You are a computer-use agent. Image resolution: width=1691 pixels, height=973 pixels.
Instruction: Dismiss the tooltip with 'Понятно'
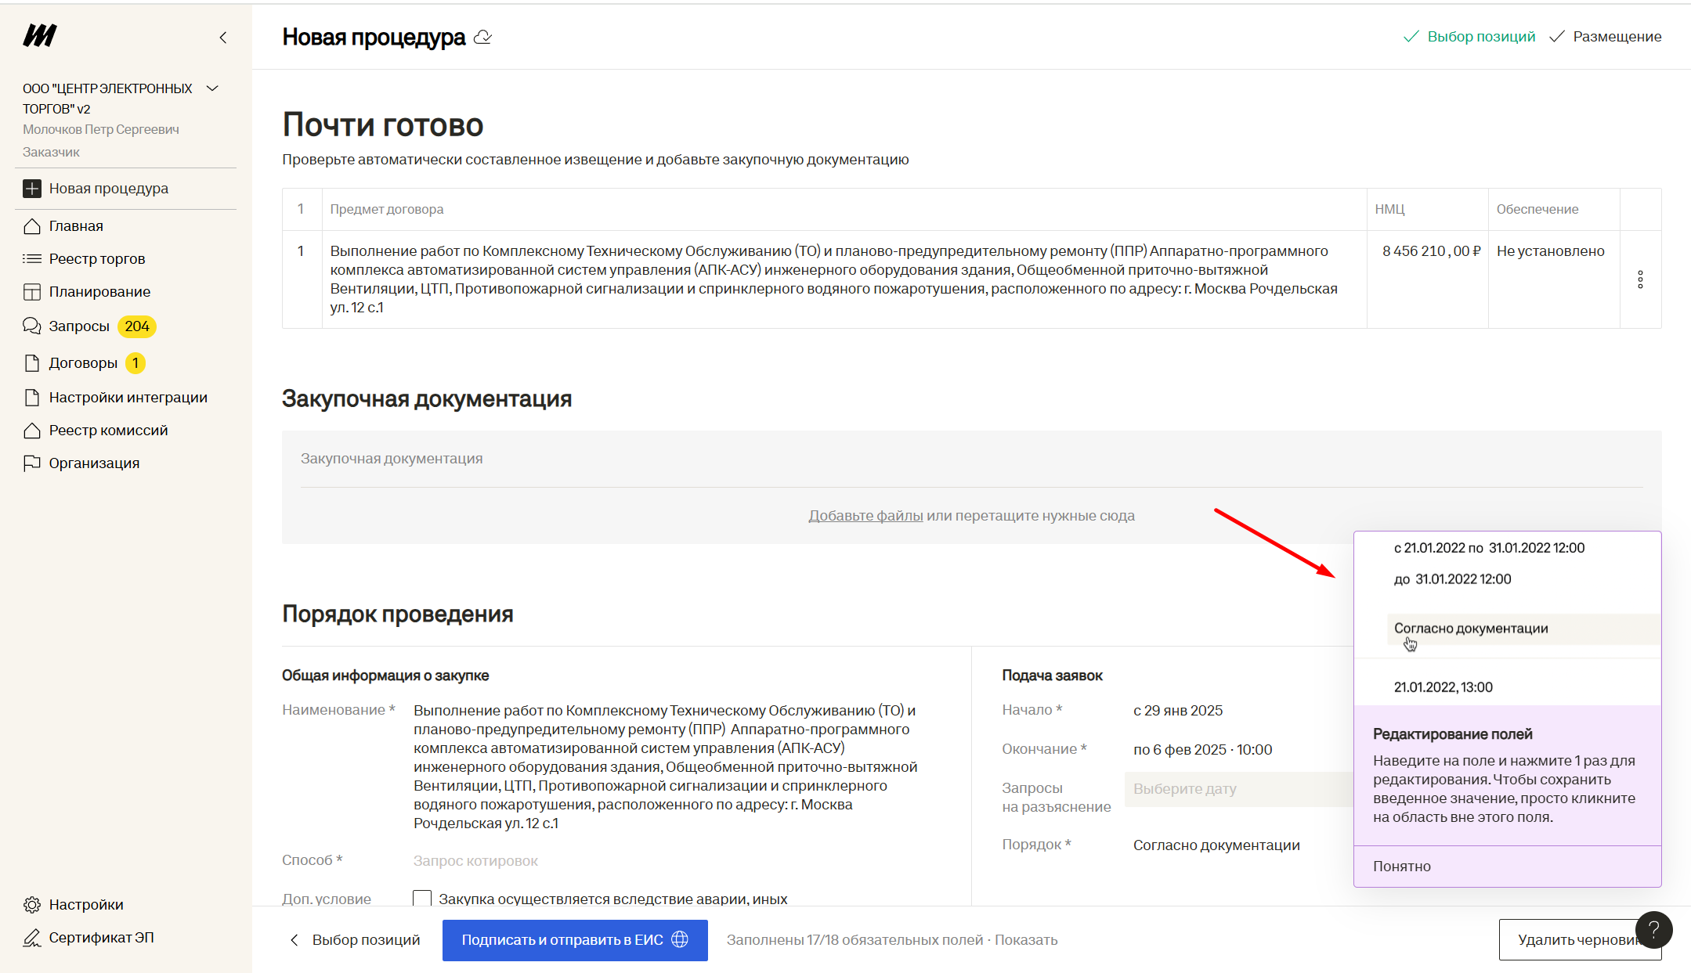(1401, 867)
